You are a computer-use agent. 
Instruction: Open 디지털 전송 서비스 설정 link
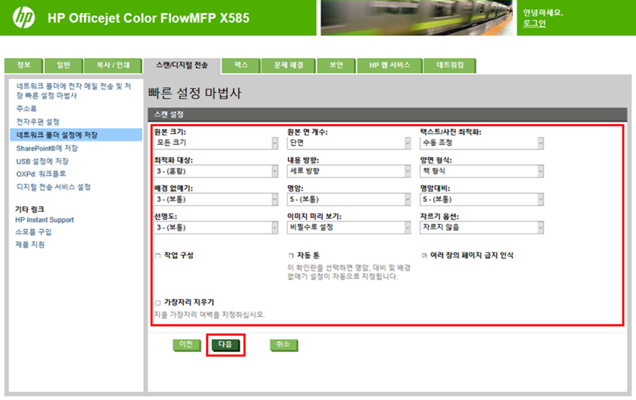click(x=54, y=187)
